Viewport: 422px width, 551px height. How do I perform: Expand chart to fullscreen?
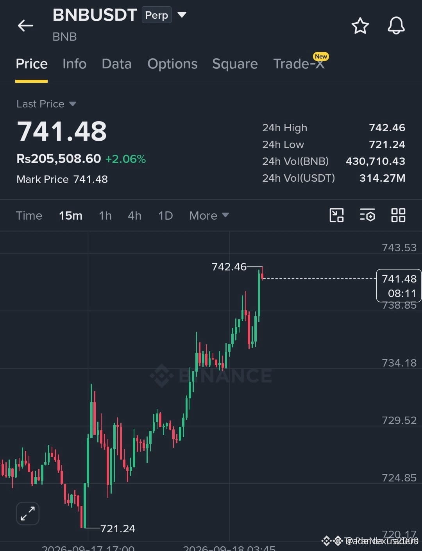(28, 513)
